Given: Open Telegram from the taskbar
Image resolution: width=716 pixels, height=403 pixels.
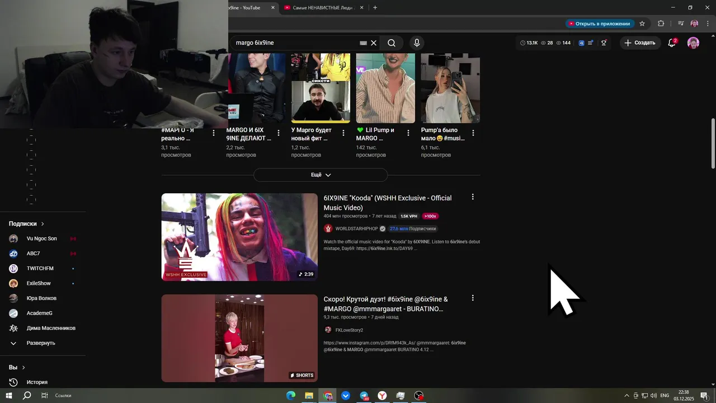Looking at the screenshot, I should (364, 396).
